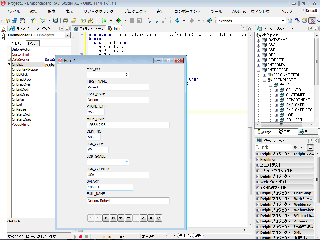Click the red record macro button
The height and width of the screenshot is (240, 320).
point(81,237)
